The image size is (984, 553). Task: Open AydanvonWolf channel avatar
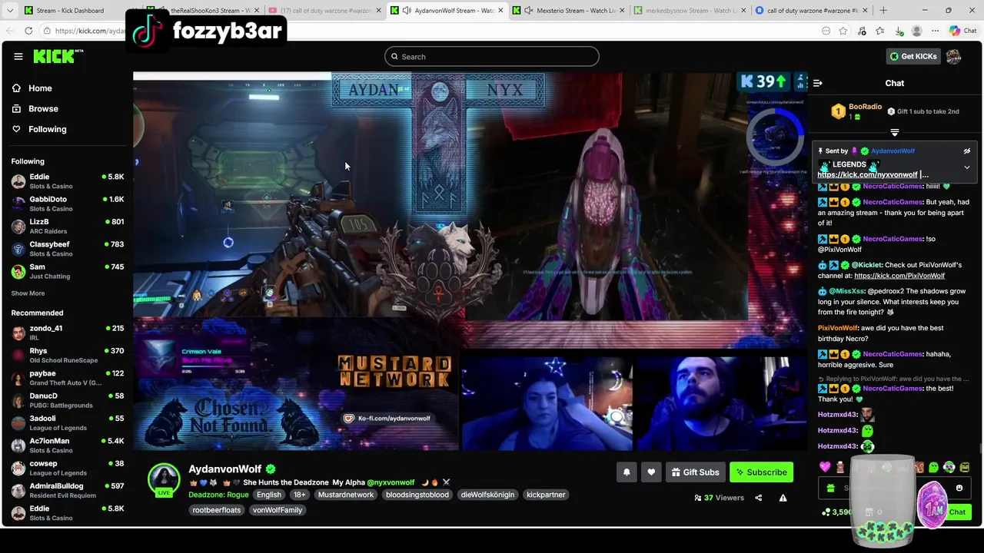tap(164, 479)
